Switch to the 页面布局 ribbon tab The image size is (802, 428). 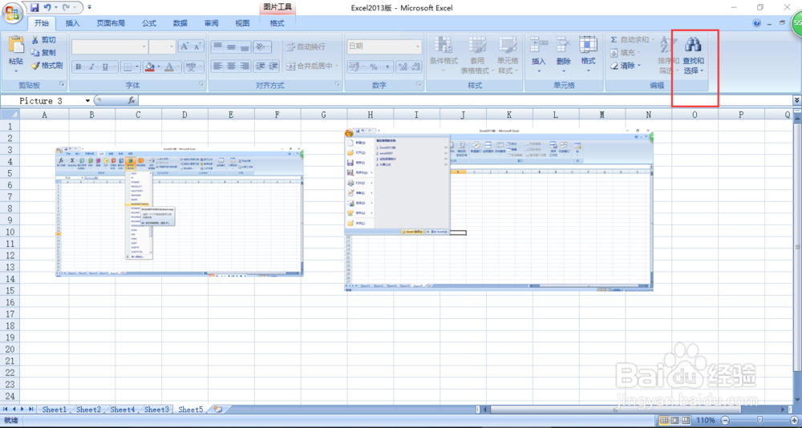111,23
